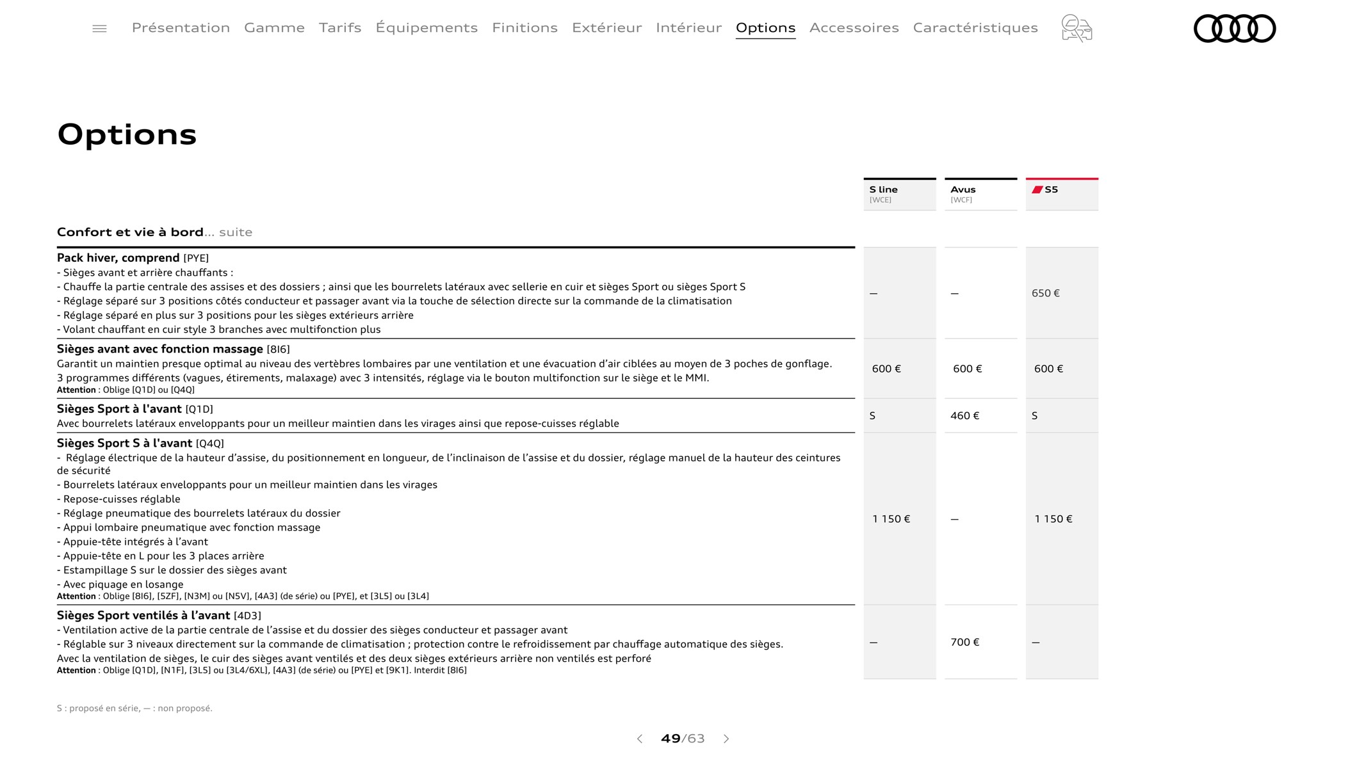Click massage seats 600 € under S5
The image size is (1366, 768).
(1048, 369)
